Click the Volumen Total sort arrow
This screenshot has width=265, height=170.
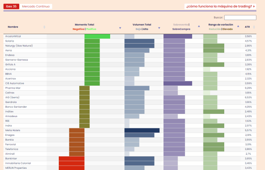(159, 28)
